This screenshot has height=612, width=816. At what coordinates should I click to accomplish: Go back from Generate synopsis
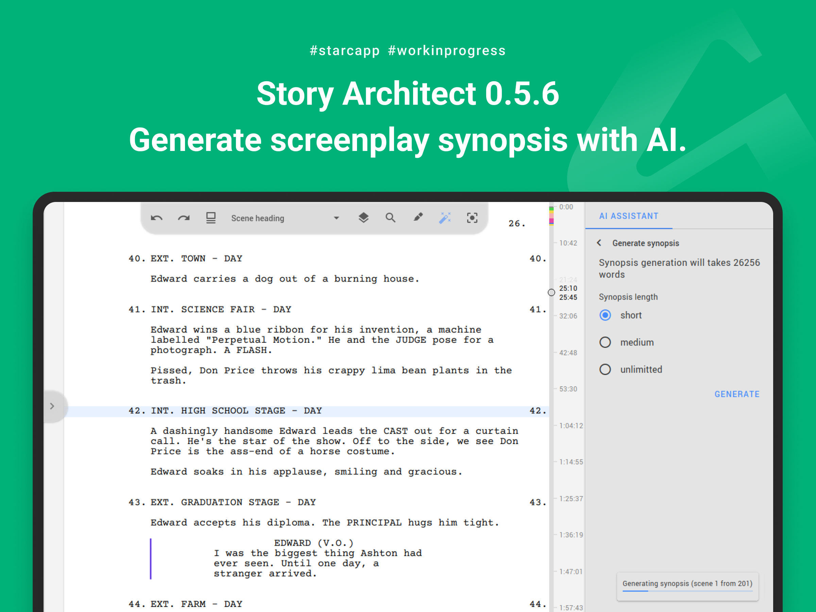point(599,243)
